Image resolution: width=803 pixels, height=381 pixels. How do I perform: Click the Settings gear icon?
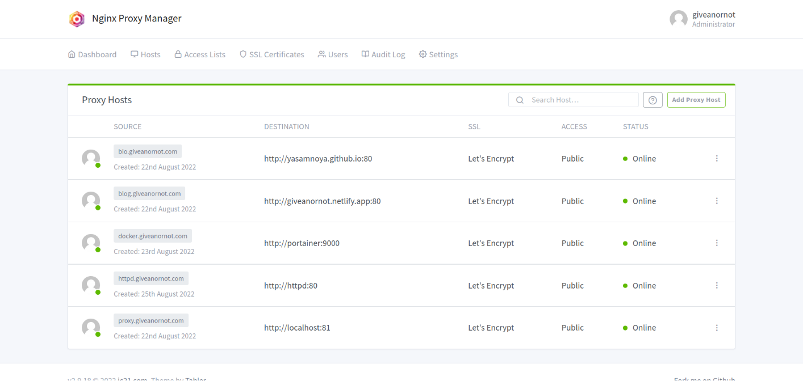click(422, 54)
